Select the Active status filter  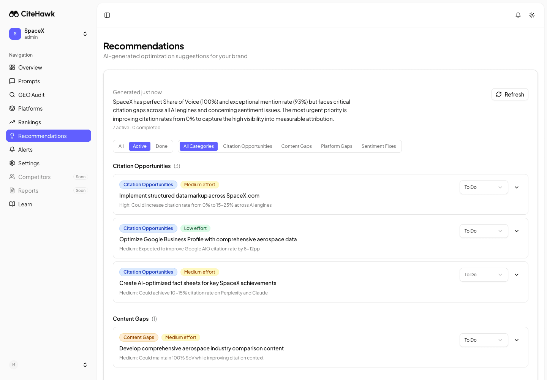[140, 146]
